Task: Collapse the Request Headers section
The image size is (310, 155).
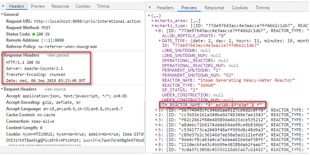Action: click(x=2, y=89)
